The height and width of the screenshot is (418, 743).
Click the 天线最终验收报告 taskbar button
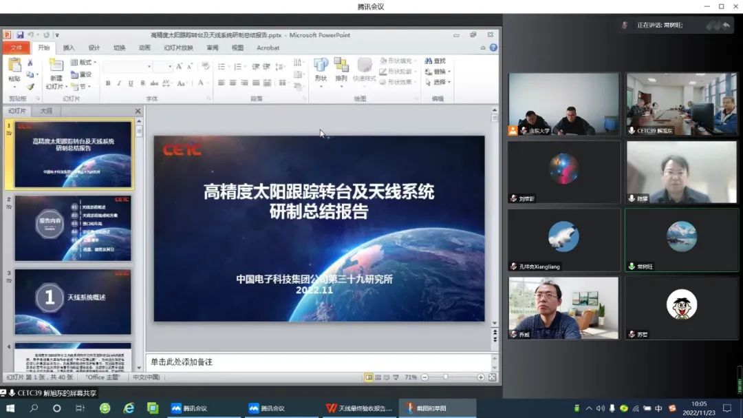pos(359,408)
